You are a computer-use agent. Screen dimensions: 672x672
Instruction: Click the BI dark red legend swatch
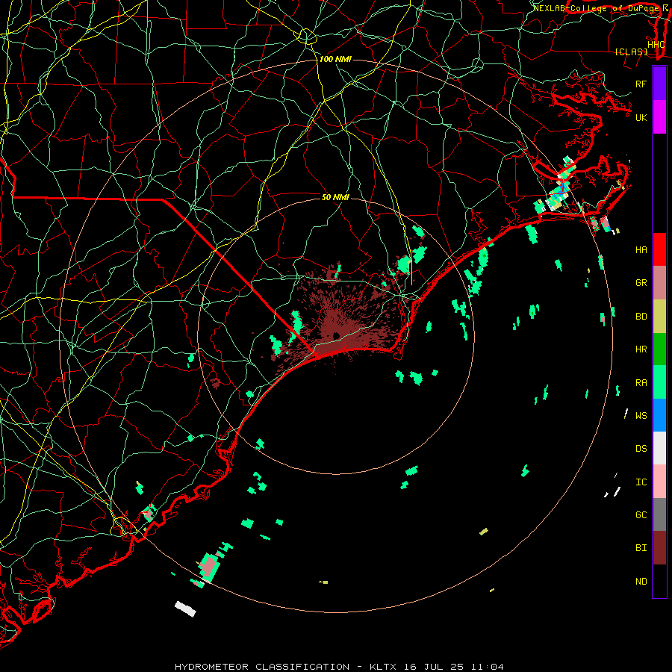point(659,548)
